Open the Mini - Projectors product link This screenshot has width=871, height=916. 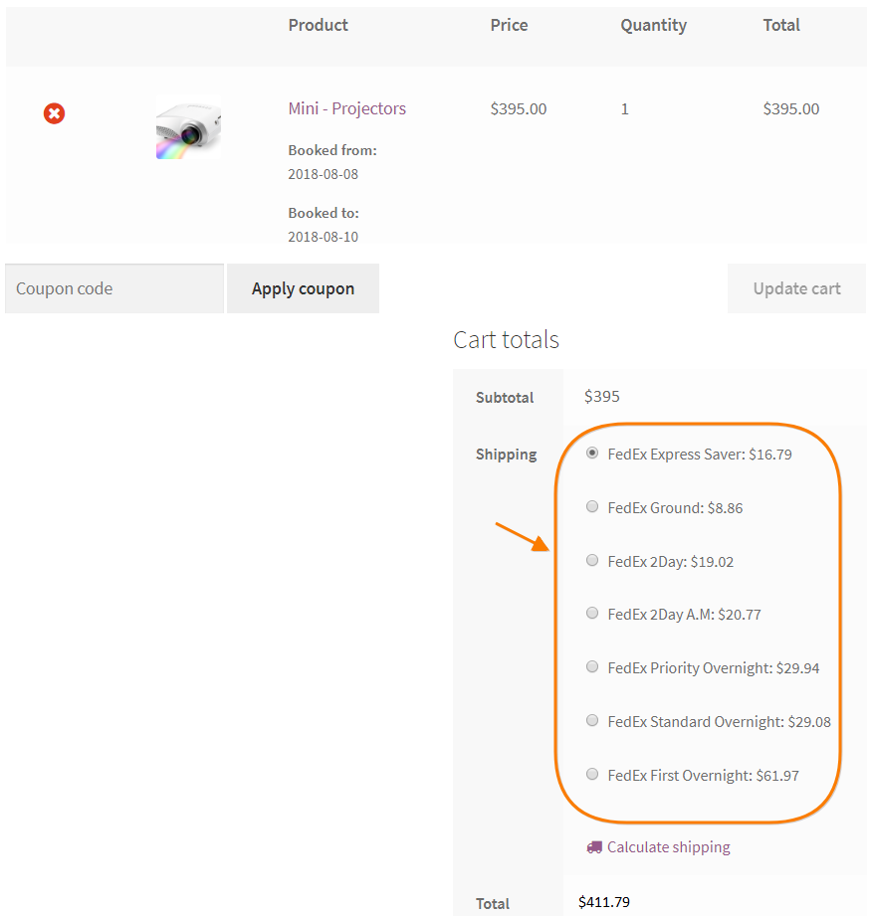coord(346,108)
